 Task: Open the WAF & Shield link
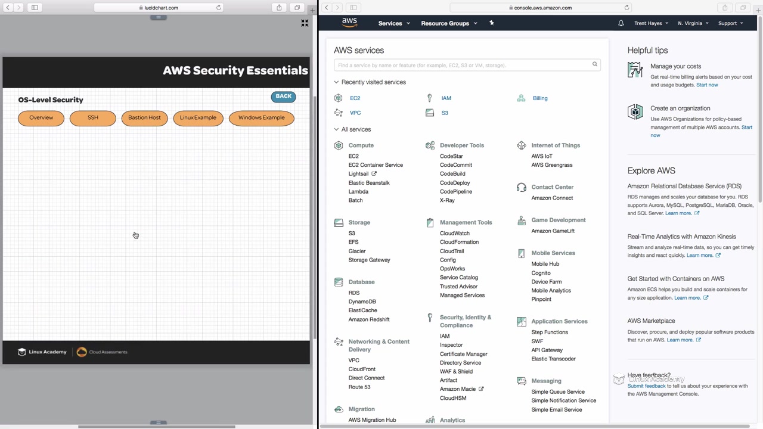click(456, 371)
